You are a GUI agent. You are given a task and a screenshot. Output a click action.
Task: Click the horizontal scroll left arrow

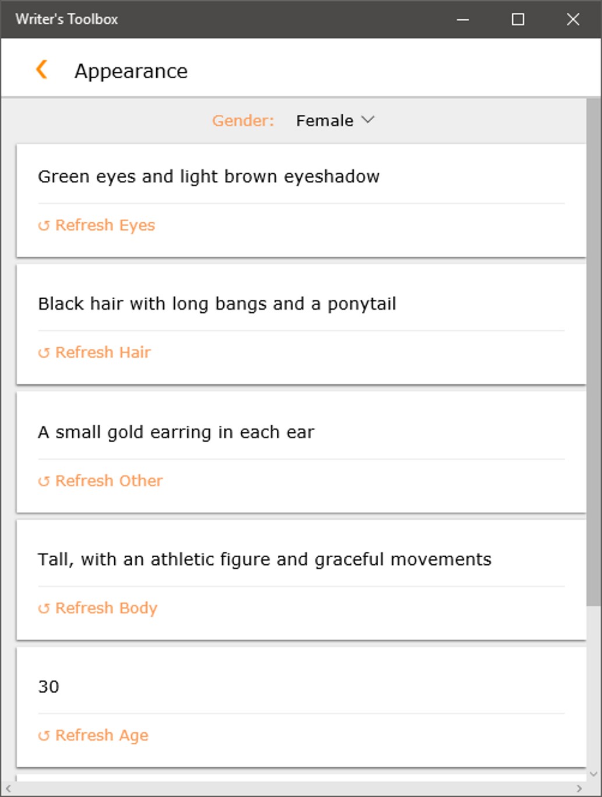point(8,789)
